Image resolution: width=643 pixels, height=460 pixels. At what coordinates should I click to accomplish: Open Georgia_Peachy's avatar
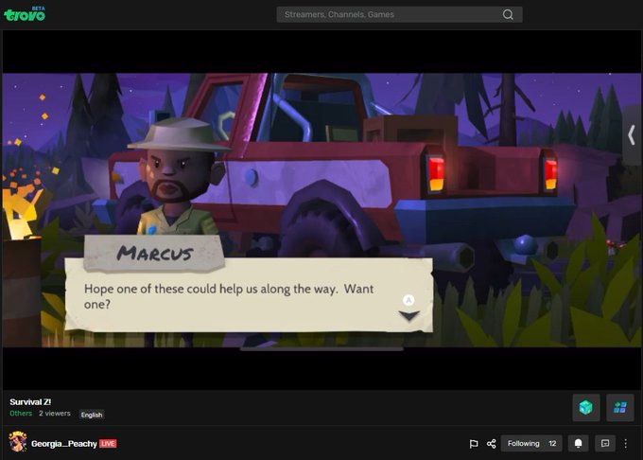tap(18, 442)
